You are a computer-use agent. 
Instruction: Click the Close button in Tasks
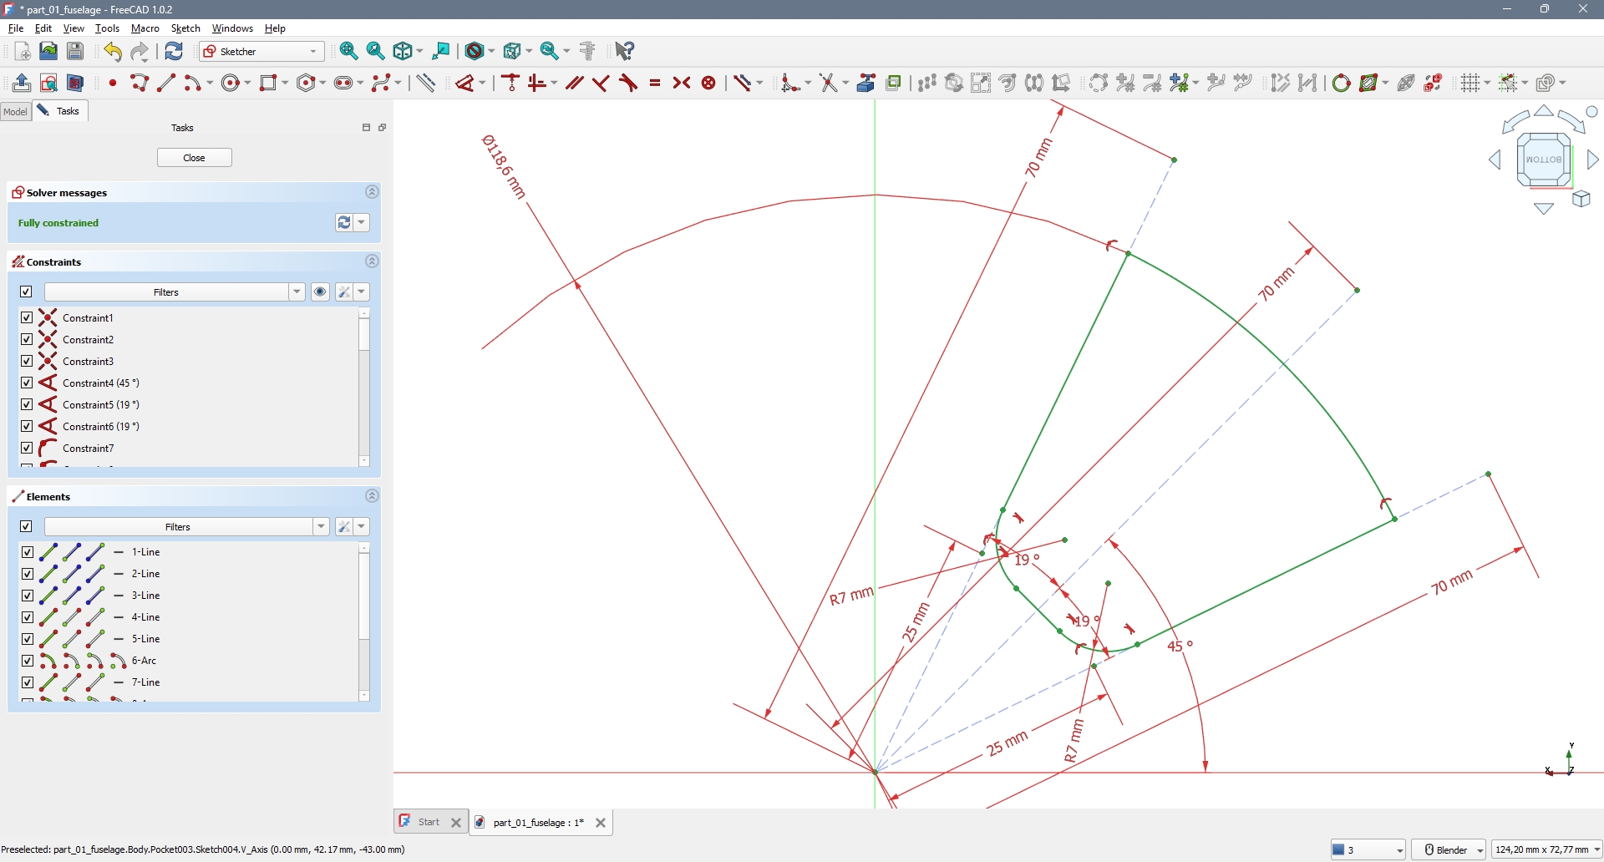[x=195, y=158]
